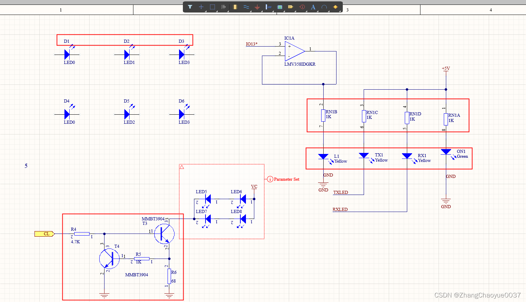Click the LED7 designator label
The width and height of the screenshot is (526, 302).
tap(201, 212)
